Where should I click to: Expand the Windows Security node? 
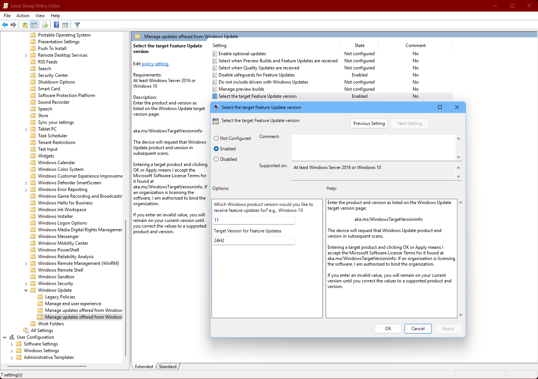coord(26,284)
